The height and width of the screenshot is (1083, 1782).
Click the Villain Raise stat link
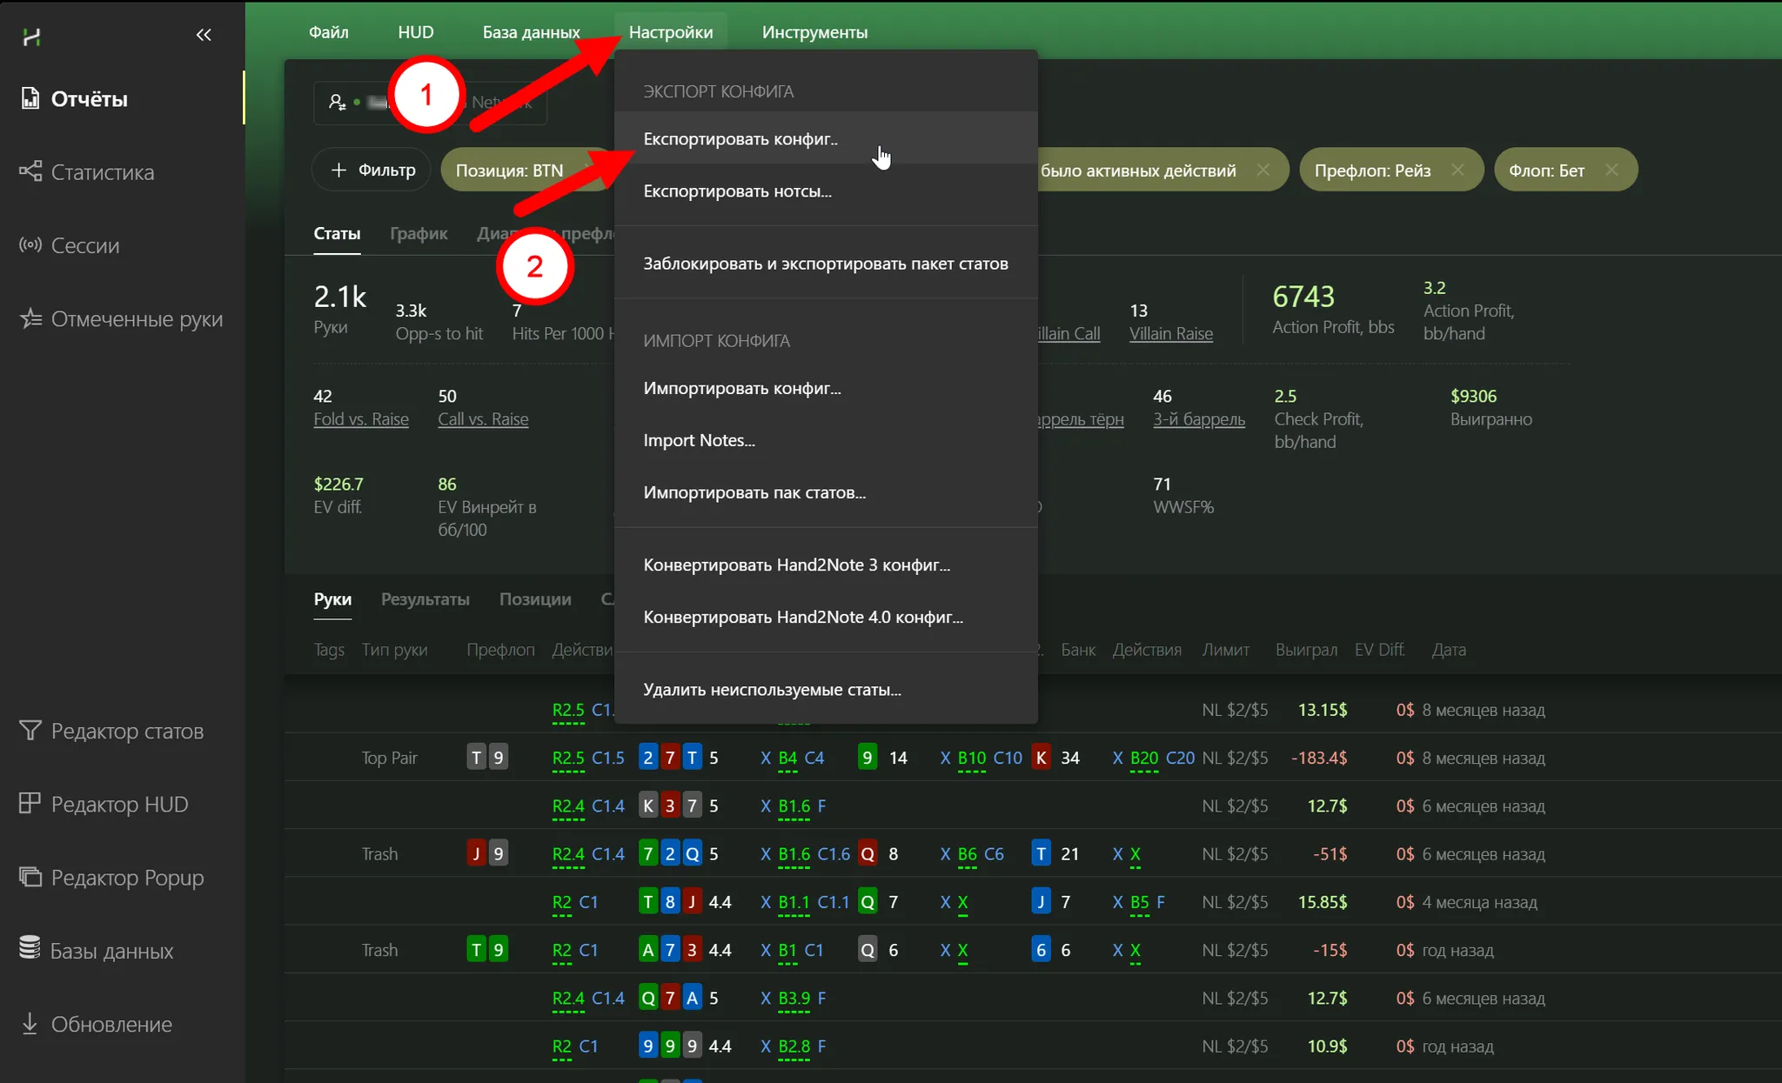1170,333
